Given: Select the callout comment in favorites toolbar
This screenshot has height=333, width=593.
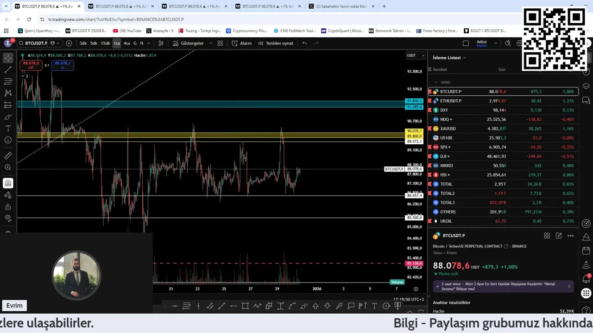Looking at the screenshot, I should tap(351, 306).
